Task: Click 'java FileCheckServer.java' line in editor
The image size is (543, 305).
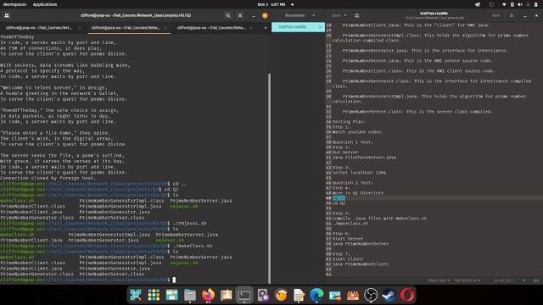Action: 364,158
